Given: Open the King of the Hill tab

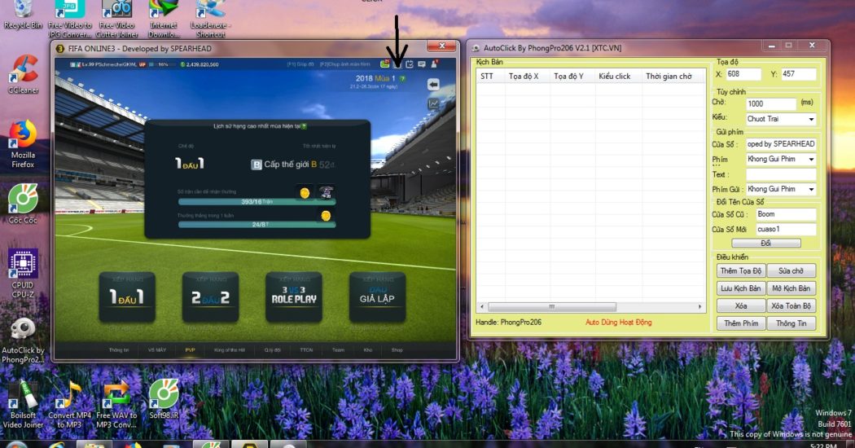Looking at the screenshot, I should [x=229, y=349].
